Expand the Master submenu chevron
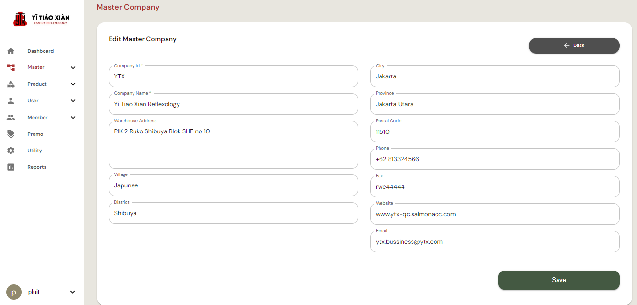Screen dimensions: 637x305 (x=73, y=68)
